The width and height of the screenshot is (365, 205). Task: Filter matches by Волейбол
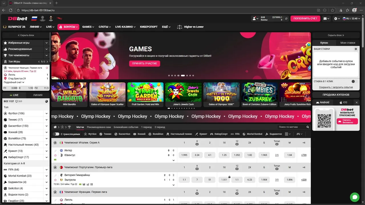pyautogui.click(x=156, y=134)
